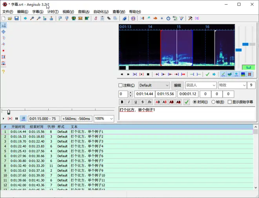This screenshot has height=198, width=259.
Task: Open the 编辑(E) menu
Action: [x=23, y=12]
